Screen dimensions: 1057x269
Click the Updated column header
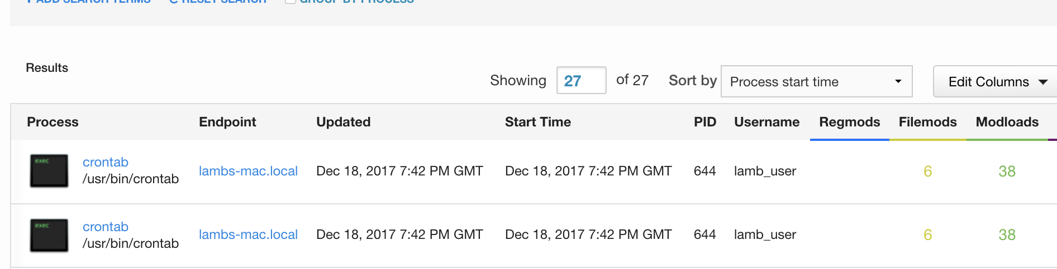pos(343,122)
